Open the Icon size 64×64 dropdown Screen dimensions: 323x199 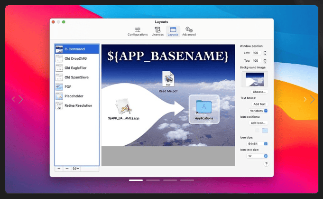pos(257,143)
